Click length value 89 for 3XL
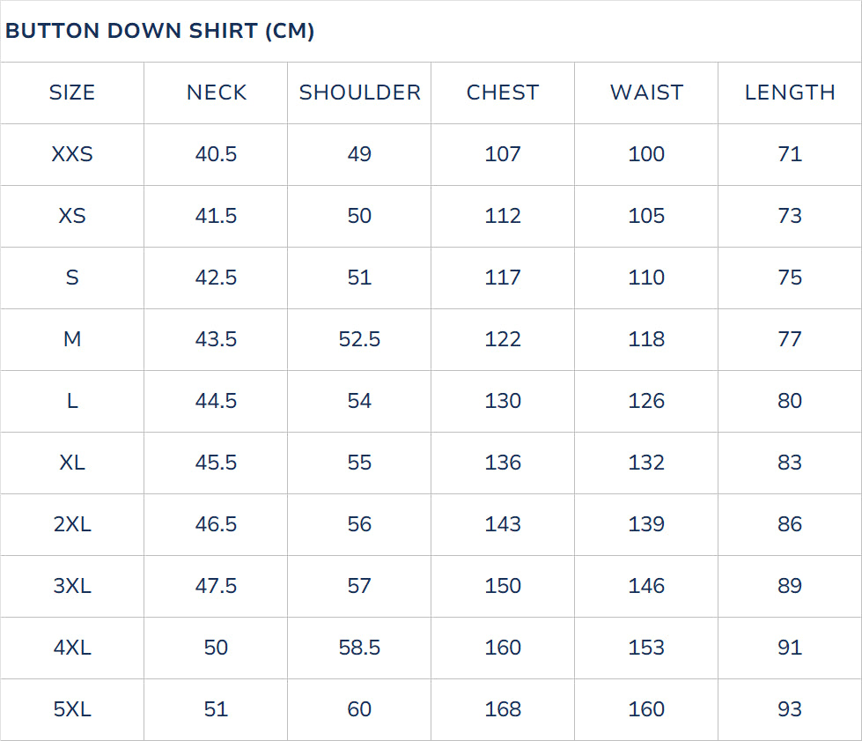 [790, 586]
